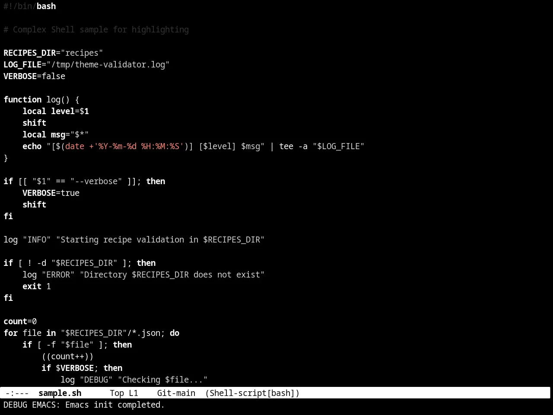Click the 'function log() {' definition line
Viewport: 553px width, 415px height.
coord(41,99)
